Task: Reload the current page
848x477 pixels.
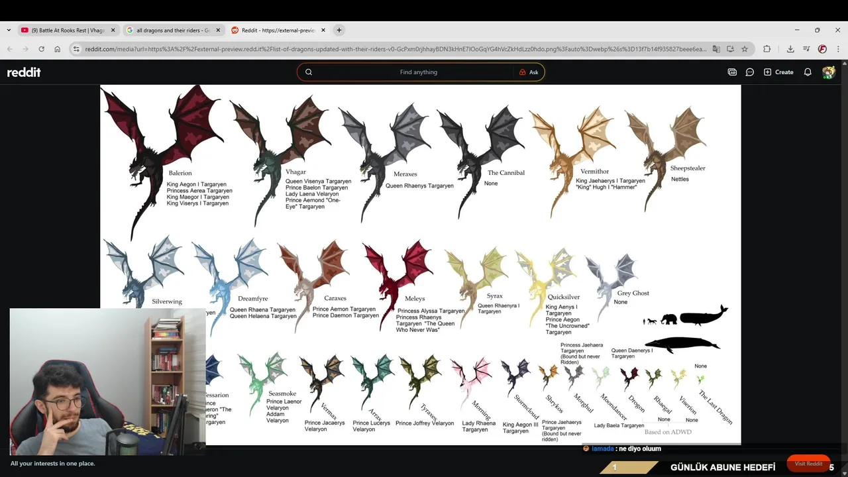Action: [x=41, y=49]
